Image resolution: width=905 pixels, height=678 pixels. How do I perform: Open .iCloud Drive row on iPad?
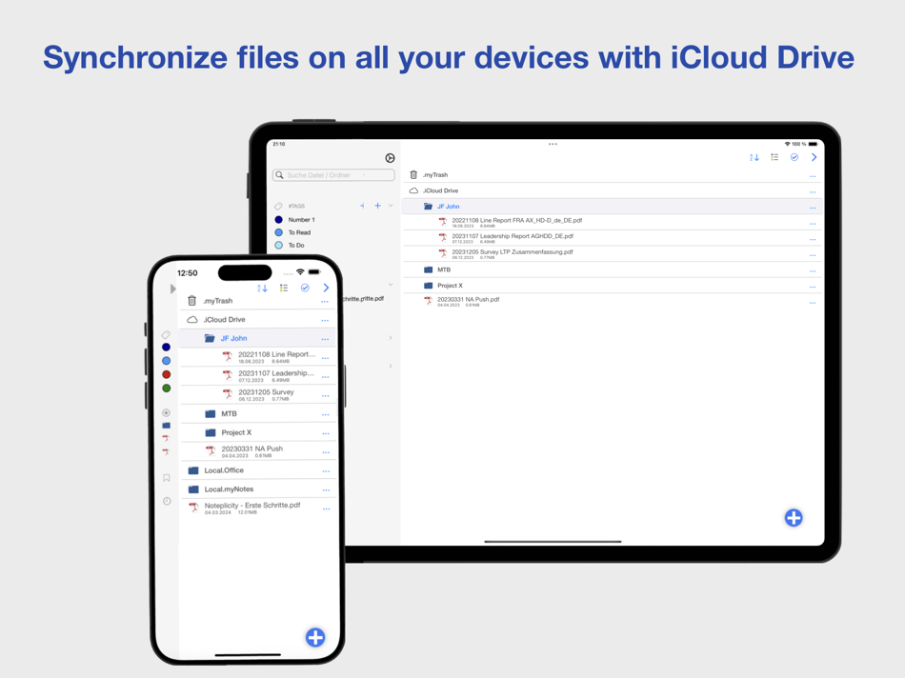click(x=613, y=190)
